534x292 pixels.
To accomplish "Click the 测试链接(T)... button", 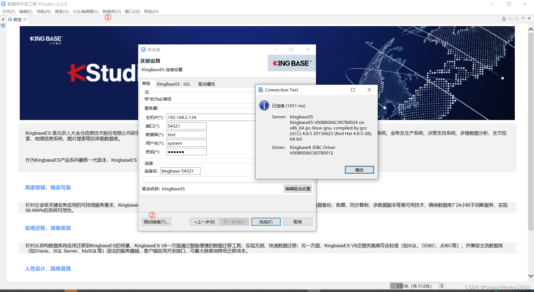I will pos(156,222).
